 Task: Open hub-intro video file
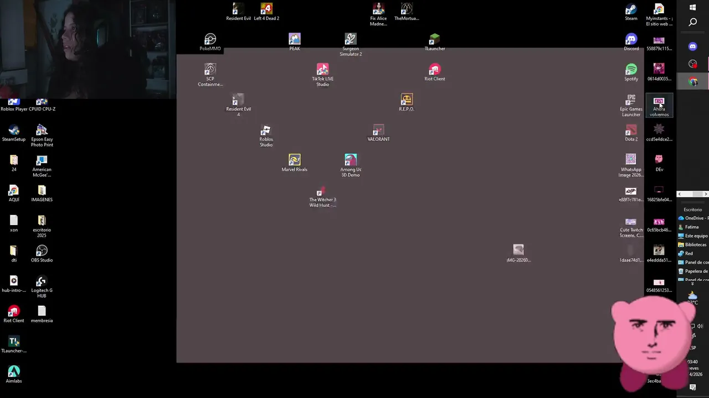(x=14, y=284)
